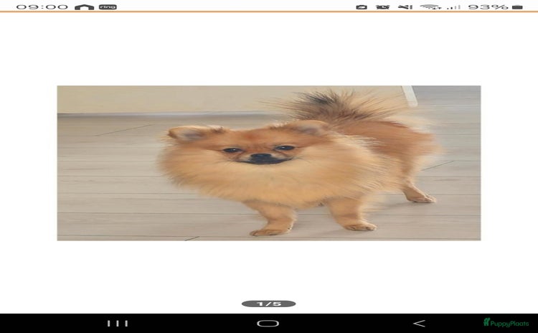Viewport: 538px width, 333px height.
Task: Tap the 1/5 photo counter pill
Action: [269, 304]
